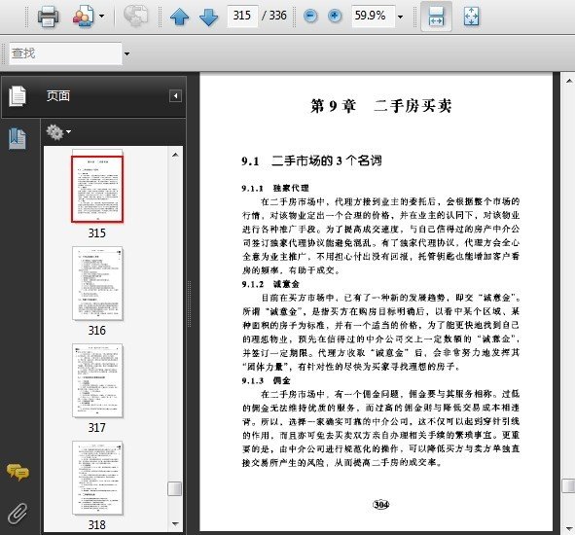Go to previous page with up arrow
575x535 pixels.
pyautogui.click(x=179, y=17)
